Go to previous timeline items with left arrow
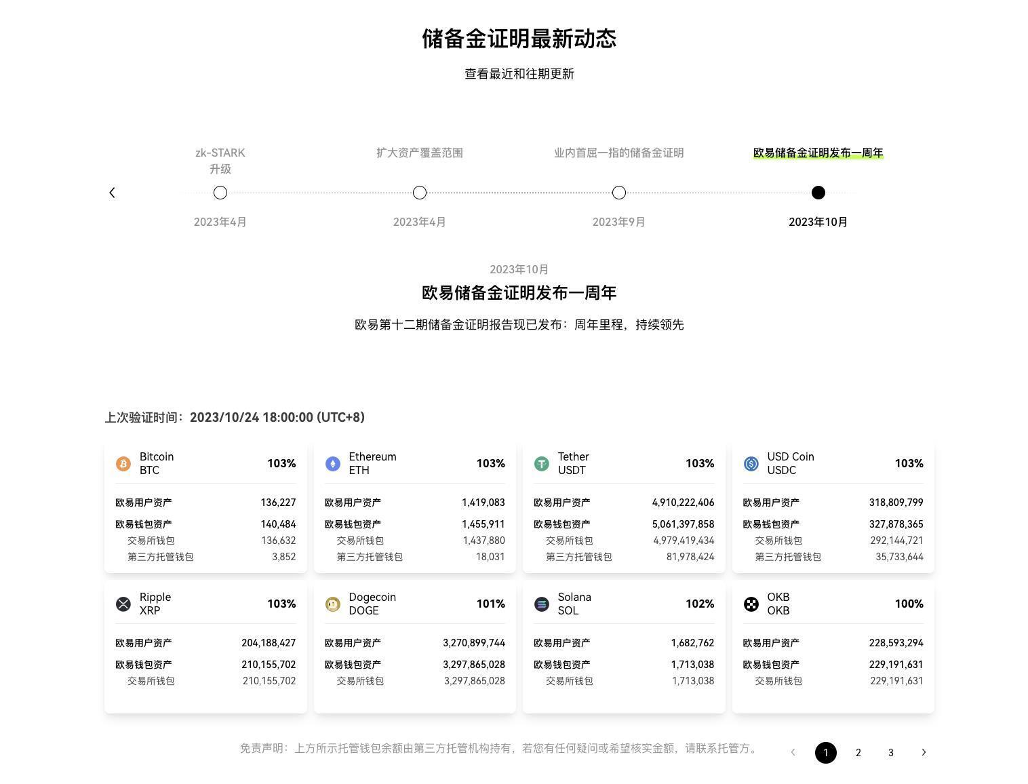This screenshot has height=784, width=1028. (x=112, y=193)
